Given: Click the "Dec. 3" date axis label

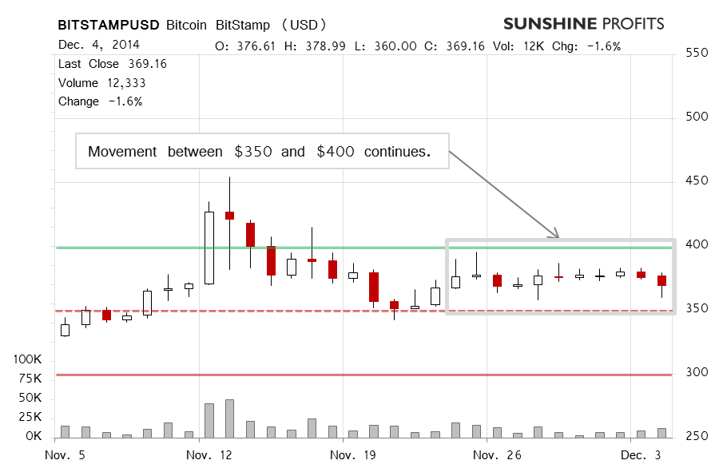Looking at the screenshot, I should (x=641, y=455).
